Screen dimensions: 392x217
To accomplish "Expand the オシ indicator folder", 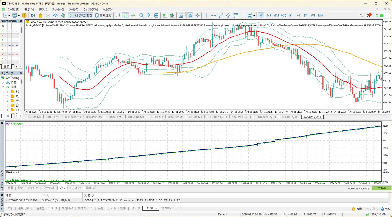I will [8, 96].
